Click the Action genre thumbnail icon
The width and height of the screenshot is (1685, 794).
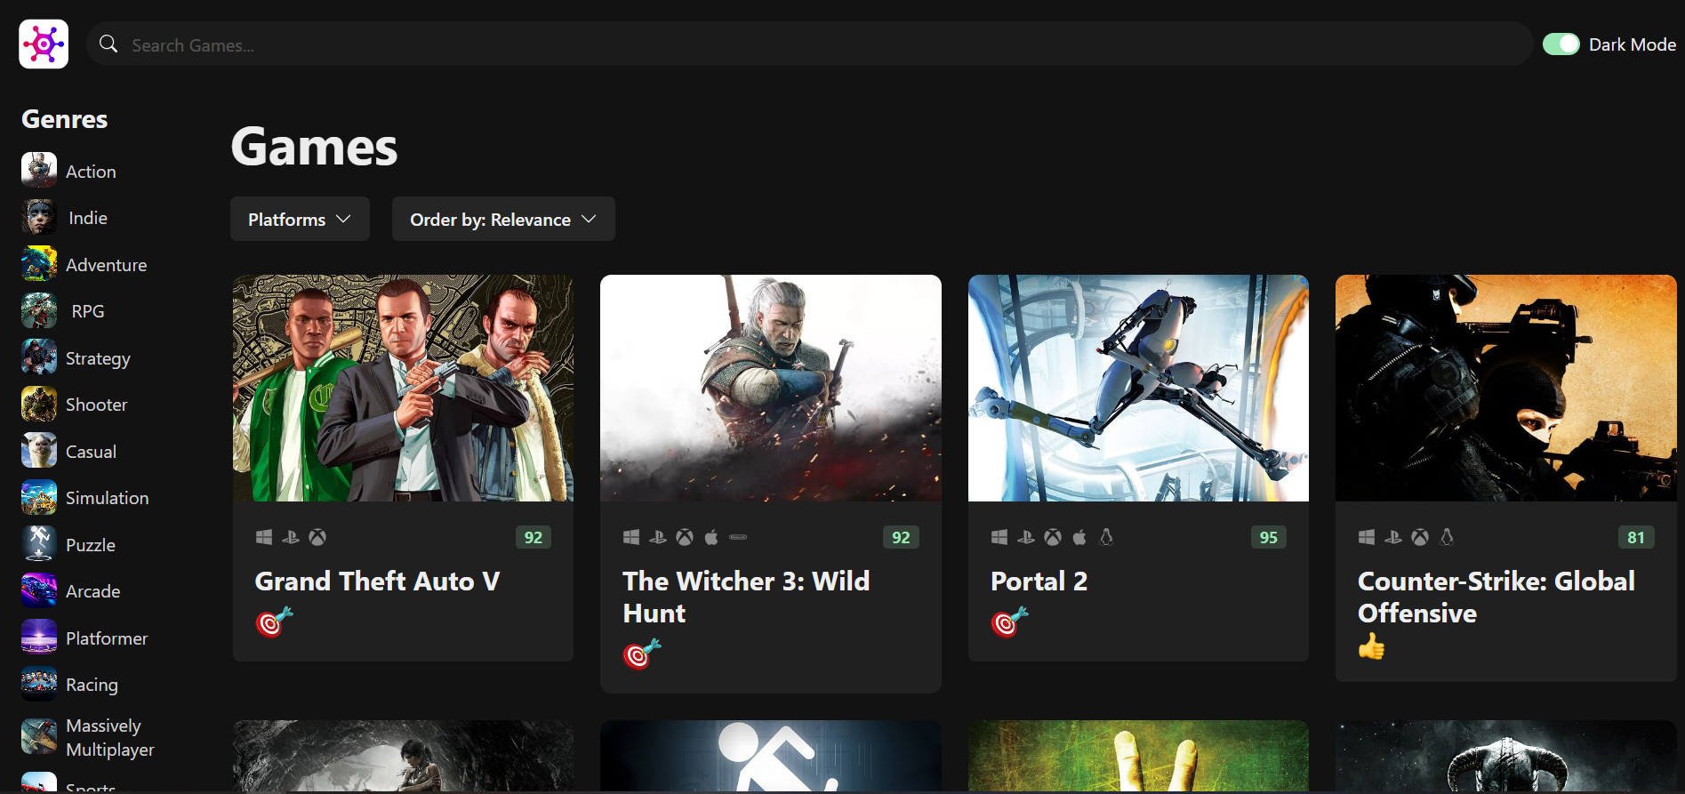pyautogui.click(x=39, y=171)
